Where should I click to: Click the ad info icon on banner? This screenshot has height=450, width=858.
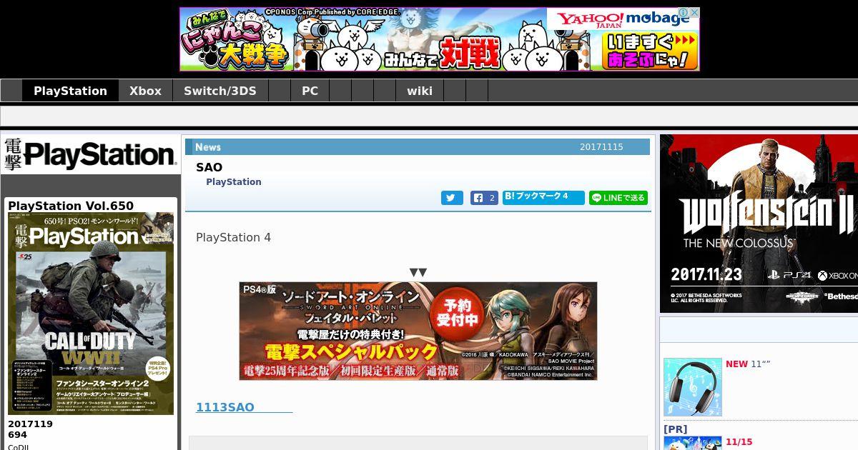(x=684, y=12)
